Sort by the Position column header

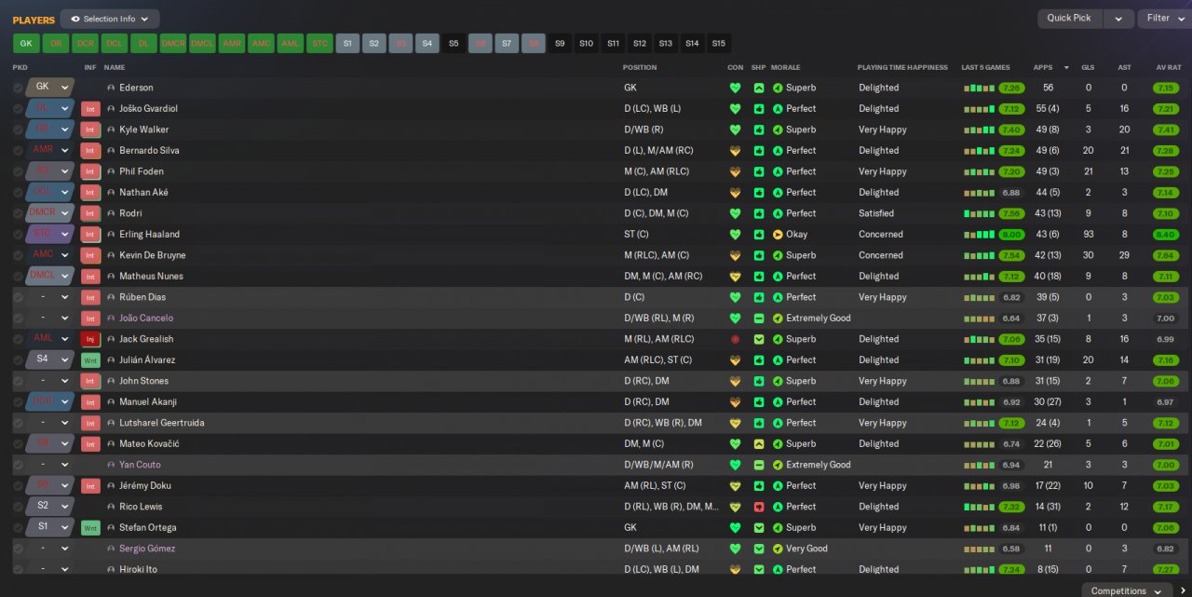pos(640,68)
